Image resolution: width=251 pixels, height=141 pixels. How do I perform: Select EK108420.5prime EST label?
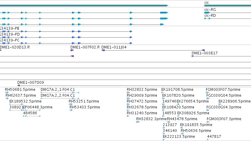point(178,107)
